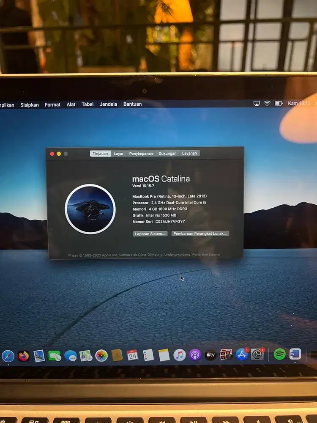Switch to Microsoft Word in dock

tap(295, 354)
